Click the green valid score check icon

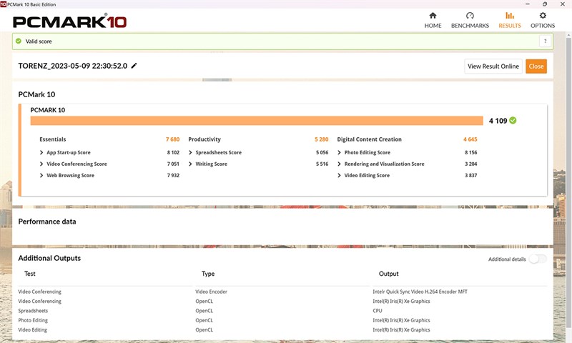[19, 41]
